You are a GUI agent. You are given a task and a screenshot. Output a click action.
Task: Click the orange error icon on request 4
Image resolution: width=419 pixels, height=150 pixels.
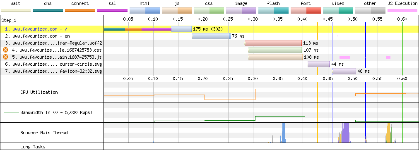click(x=6, y=50)
